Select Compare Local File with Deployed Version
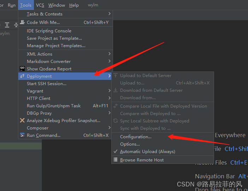This screenshot has height=191, width=248. pyautogui.click(x=163, y=106)
